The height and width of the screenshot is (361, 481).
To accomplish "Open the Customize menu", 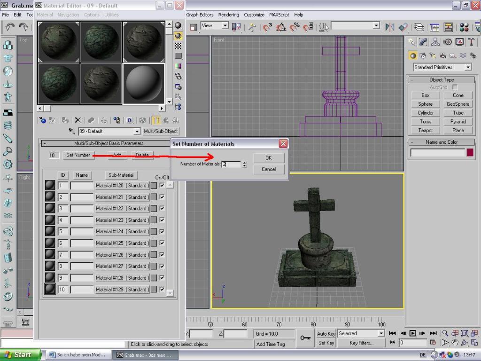I will pyautogui.click(x=254, y=15).
